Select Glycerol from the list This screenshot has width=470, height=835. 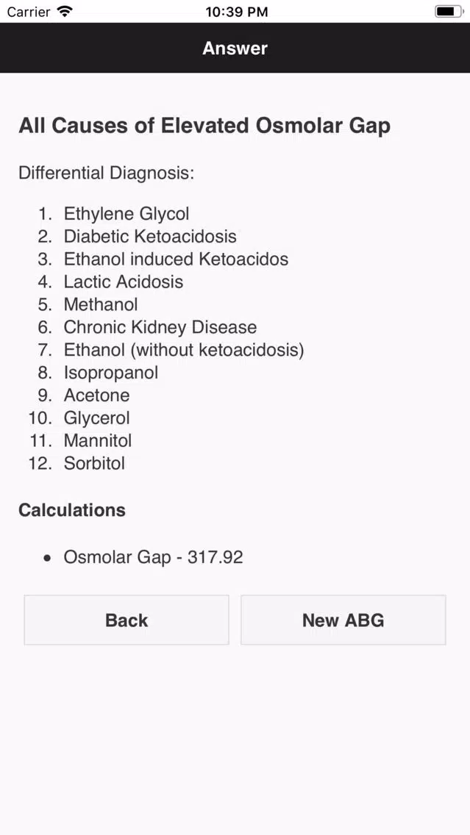click(96, 419)
